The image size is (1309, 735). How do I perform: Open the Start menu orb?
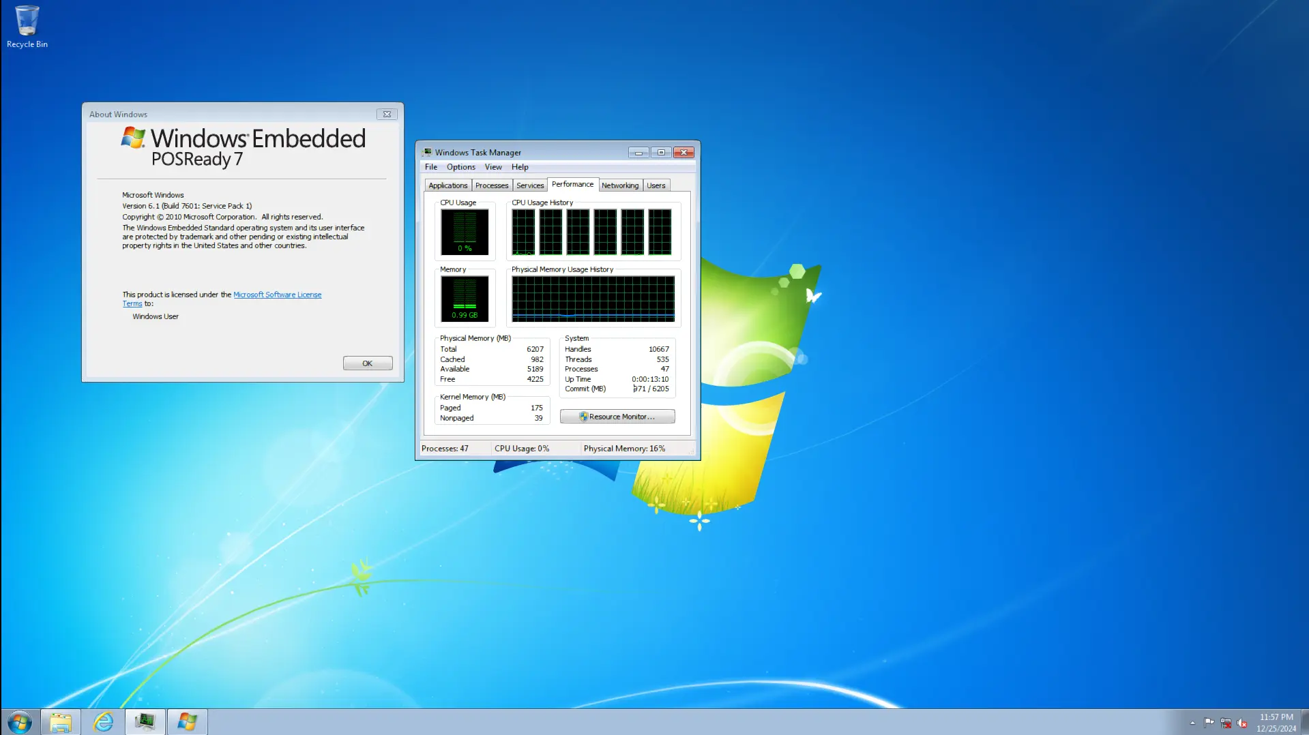[x=20, y=722]
